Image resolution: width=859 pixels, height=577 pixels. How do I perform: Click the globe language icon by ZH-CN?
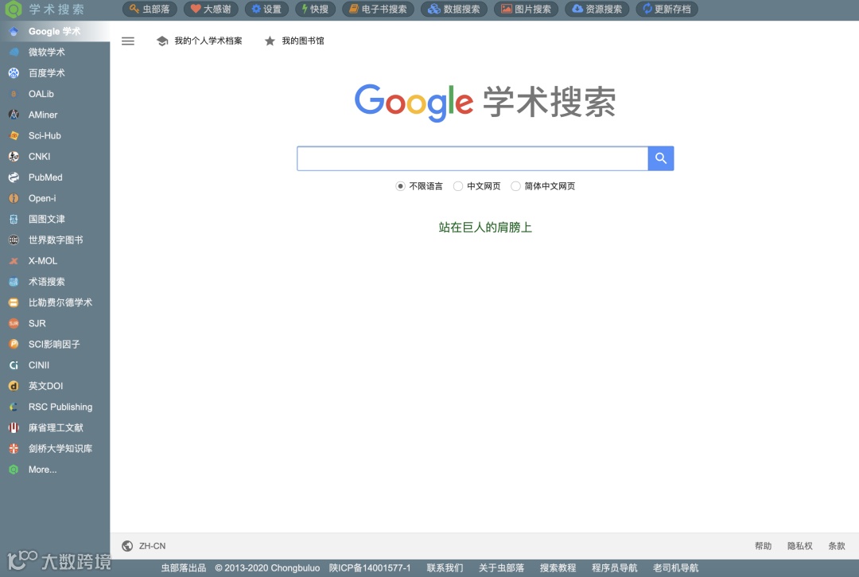tap(127, 546)
